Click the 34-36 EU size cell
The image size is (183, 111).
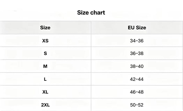point(137,41)
